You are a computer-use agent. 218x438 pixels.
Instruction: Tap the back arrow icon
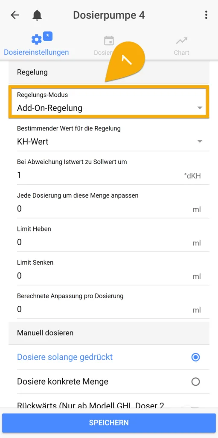[15, 15]
